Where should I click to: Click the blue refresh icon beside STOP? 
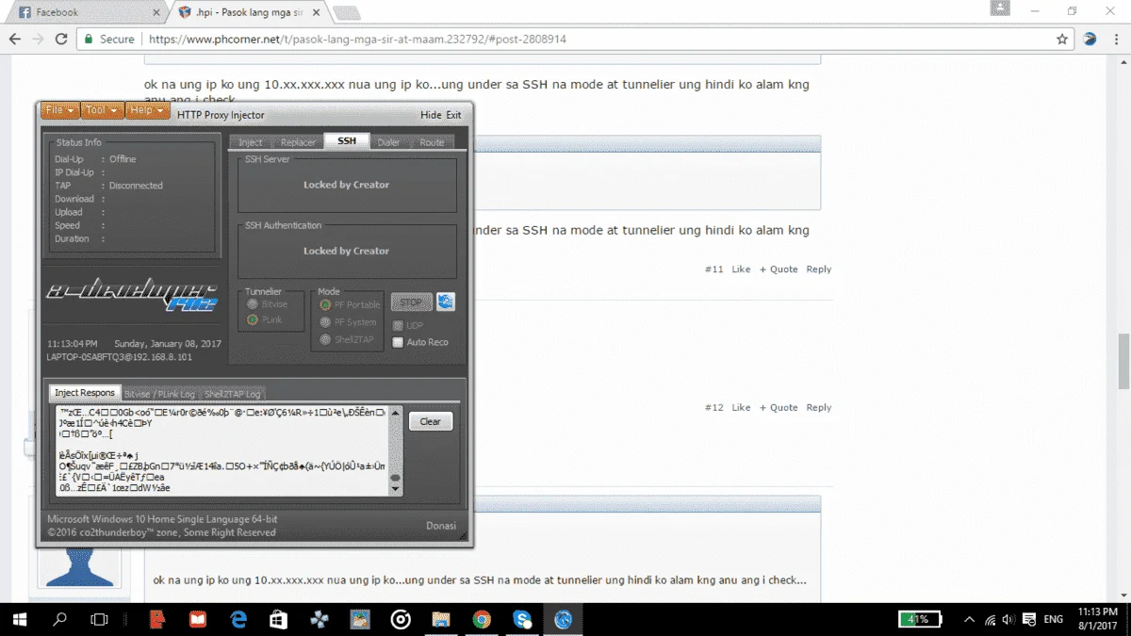pos(446,302)
